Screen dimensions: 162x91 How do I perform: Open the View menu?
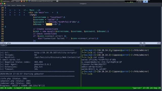(x=9, y=6)
